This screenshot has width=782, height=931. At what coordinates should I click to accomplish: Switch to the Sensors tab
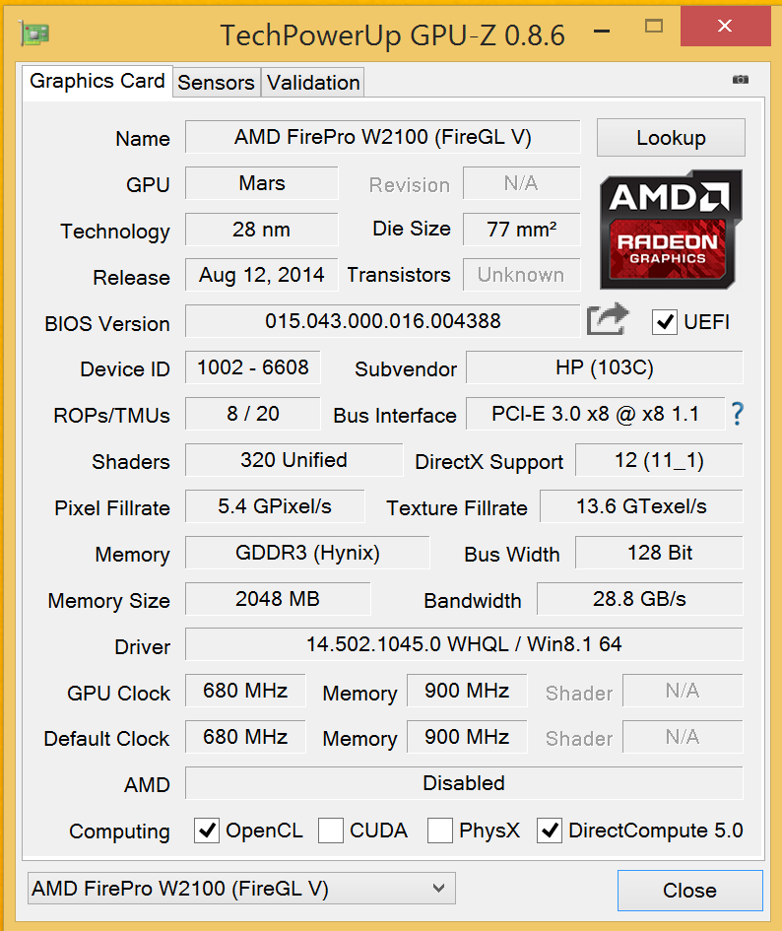[x=216, y=83]
